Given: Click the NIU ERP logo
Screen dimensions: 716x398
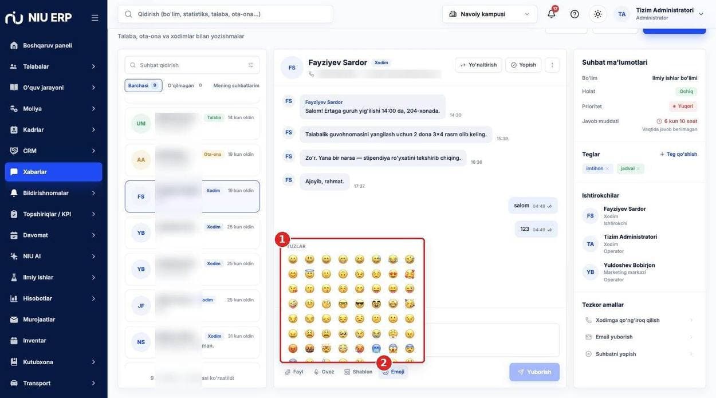Looking at the screenshot, I should tap(38, 18).
